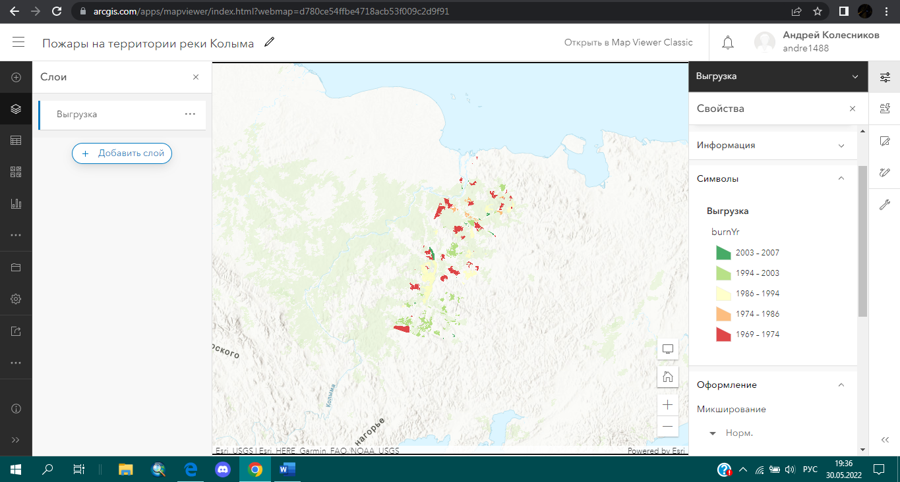Open the hamburger main menu

tap(18, 43)
